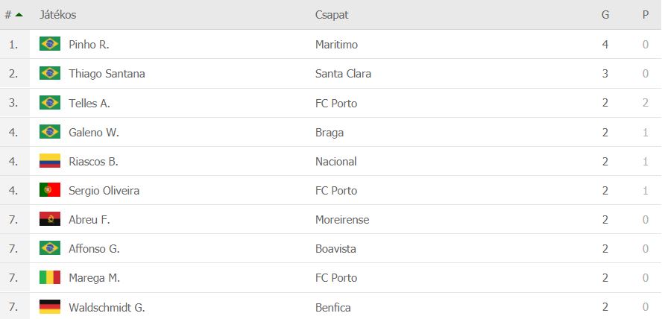Open player Galeno W.
This screenshot has height=319, width=662.
tap(94, 132)
